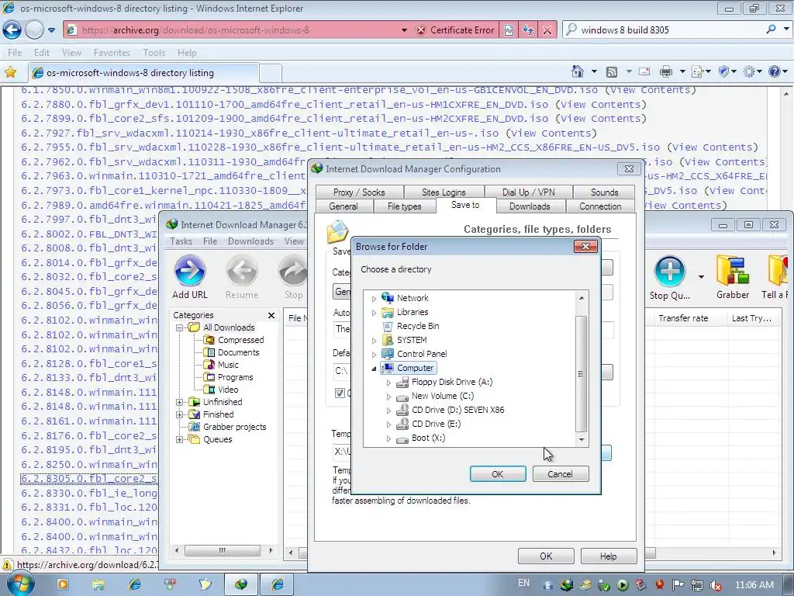
Task: Click the search magnifier button in IE search box
Action: 772,29
